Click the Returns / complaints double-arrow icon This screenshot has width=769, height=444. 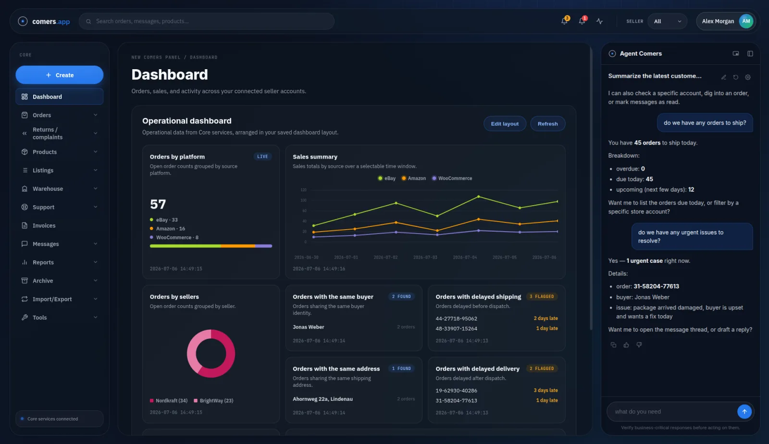25,134
